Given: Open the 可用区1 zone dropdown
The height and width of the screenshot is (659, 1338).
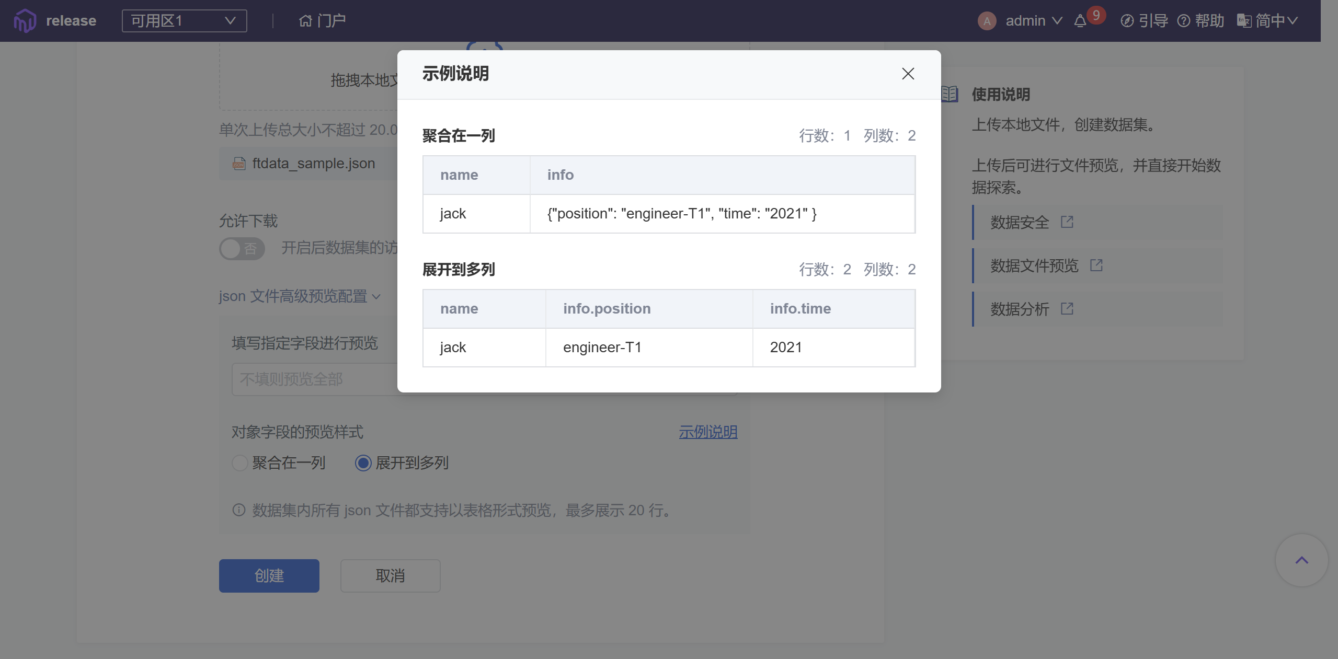Looking at the screenshot, I should pos(184,21).
